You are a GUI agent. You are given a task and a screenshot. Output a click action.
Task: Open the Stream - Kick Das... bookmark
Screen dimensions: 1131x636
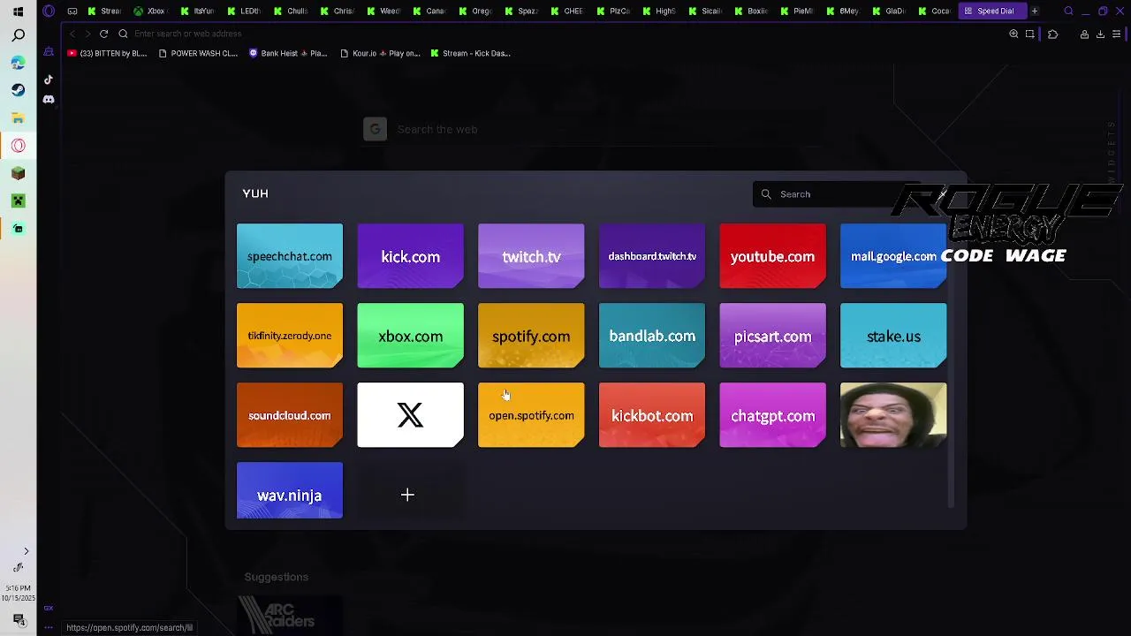pyautogui.click(x=470, y=53)
